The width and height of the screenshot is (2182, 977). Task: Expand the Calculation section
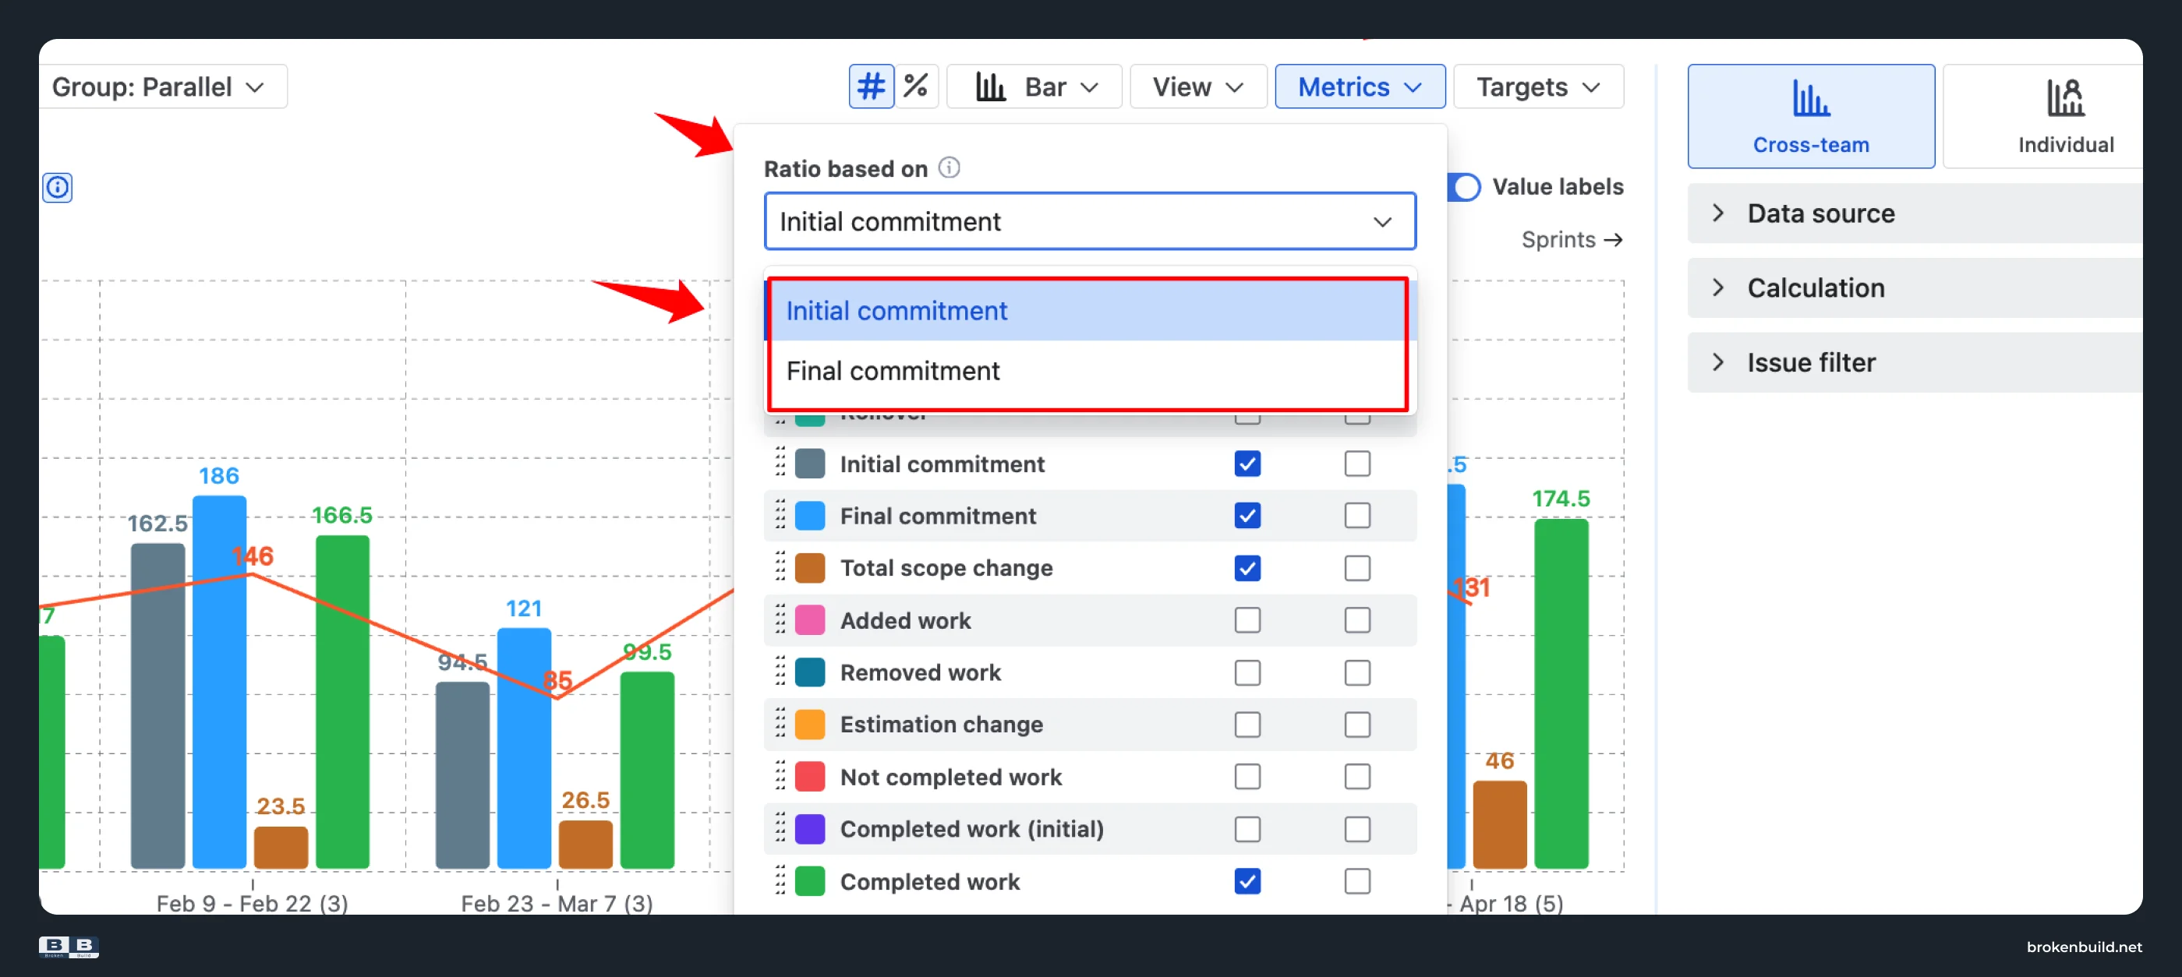tap(1915, 287)
